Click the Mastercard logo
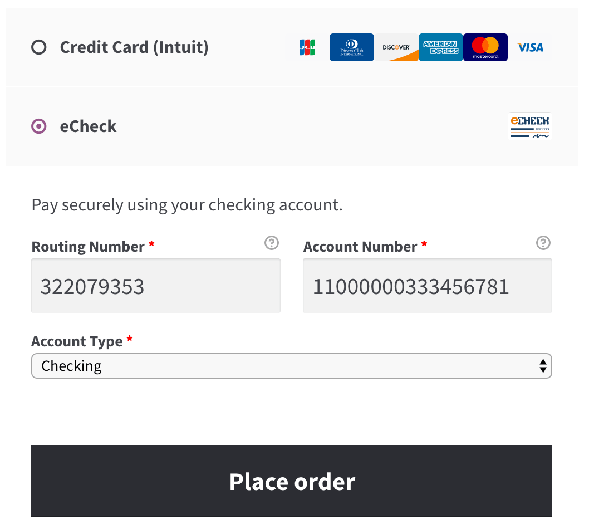Viewport: 589px width, 529px height. pos(485,47)
